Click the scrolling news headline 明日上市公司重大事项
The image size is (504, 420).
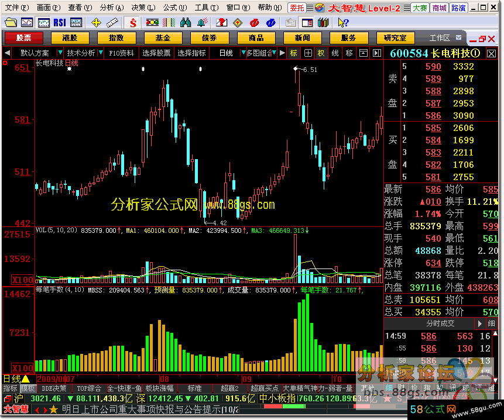150,409
